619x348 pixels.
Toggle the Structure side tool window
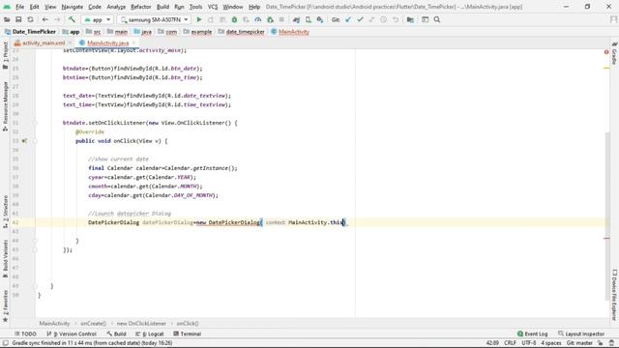(5, 212)
